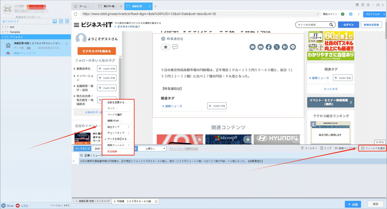
Task: Click the URL address field
Action: point(197,14)
